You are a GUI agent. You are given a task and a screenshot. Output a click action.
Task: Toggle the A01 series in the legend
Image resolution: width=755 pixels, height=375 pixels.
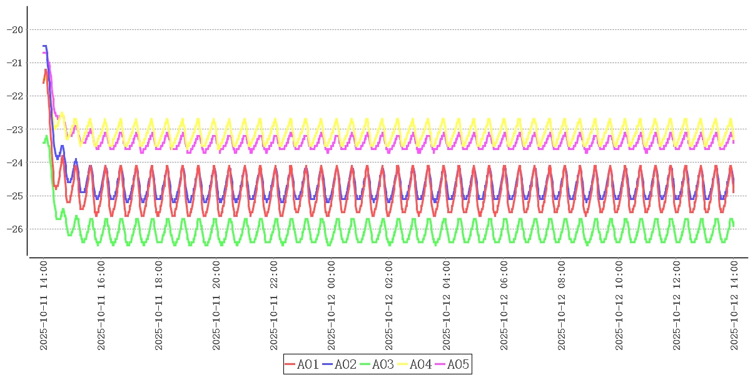(x=308, y=364)
